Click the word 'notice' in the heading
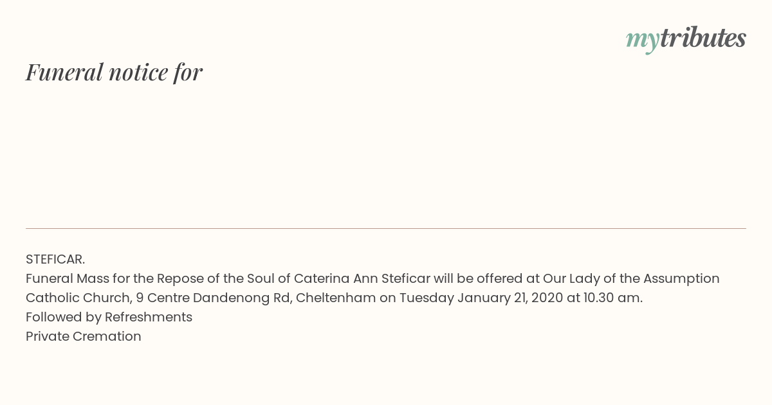 (x=138, y=72)
